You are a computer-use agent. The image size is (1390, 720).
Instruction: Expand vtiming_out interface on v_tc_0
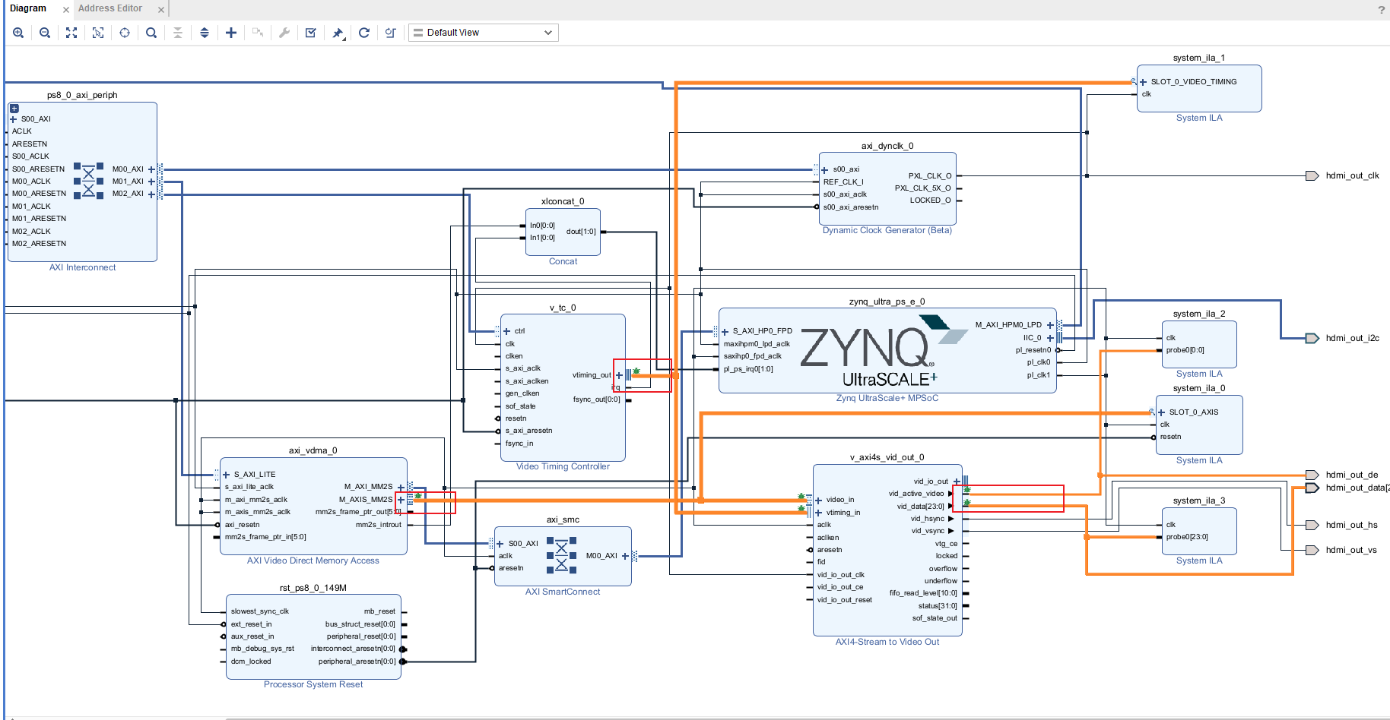(619, 375)
